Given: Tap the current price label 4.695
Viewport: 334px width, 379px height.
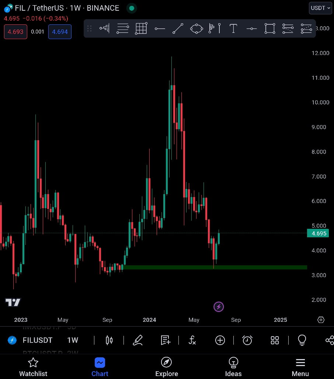Looking at the screenshot, I should [318, 233].
